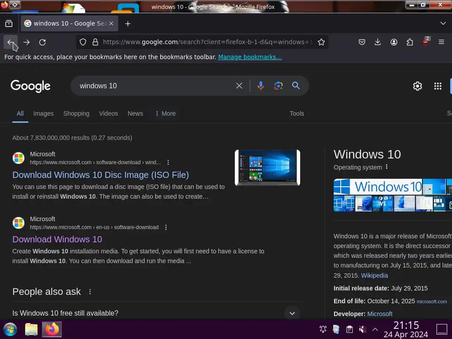
Task: Open the More search filters dropdown
Action: point(166,113)
